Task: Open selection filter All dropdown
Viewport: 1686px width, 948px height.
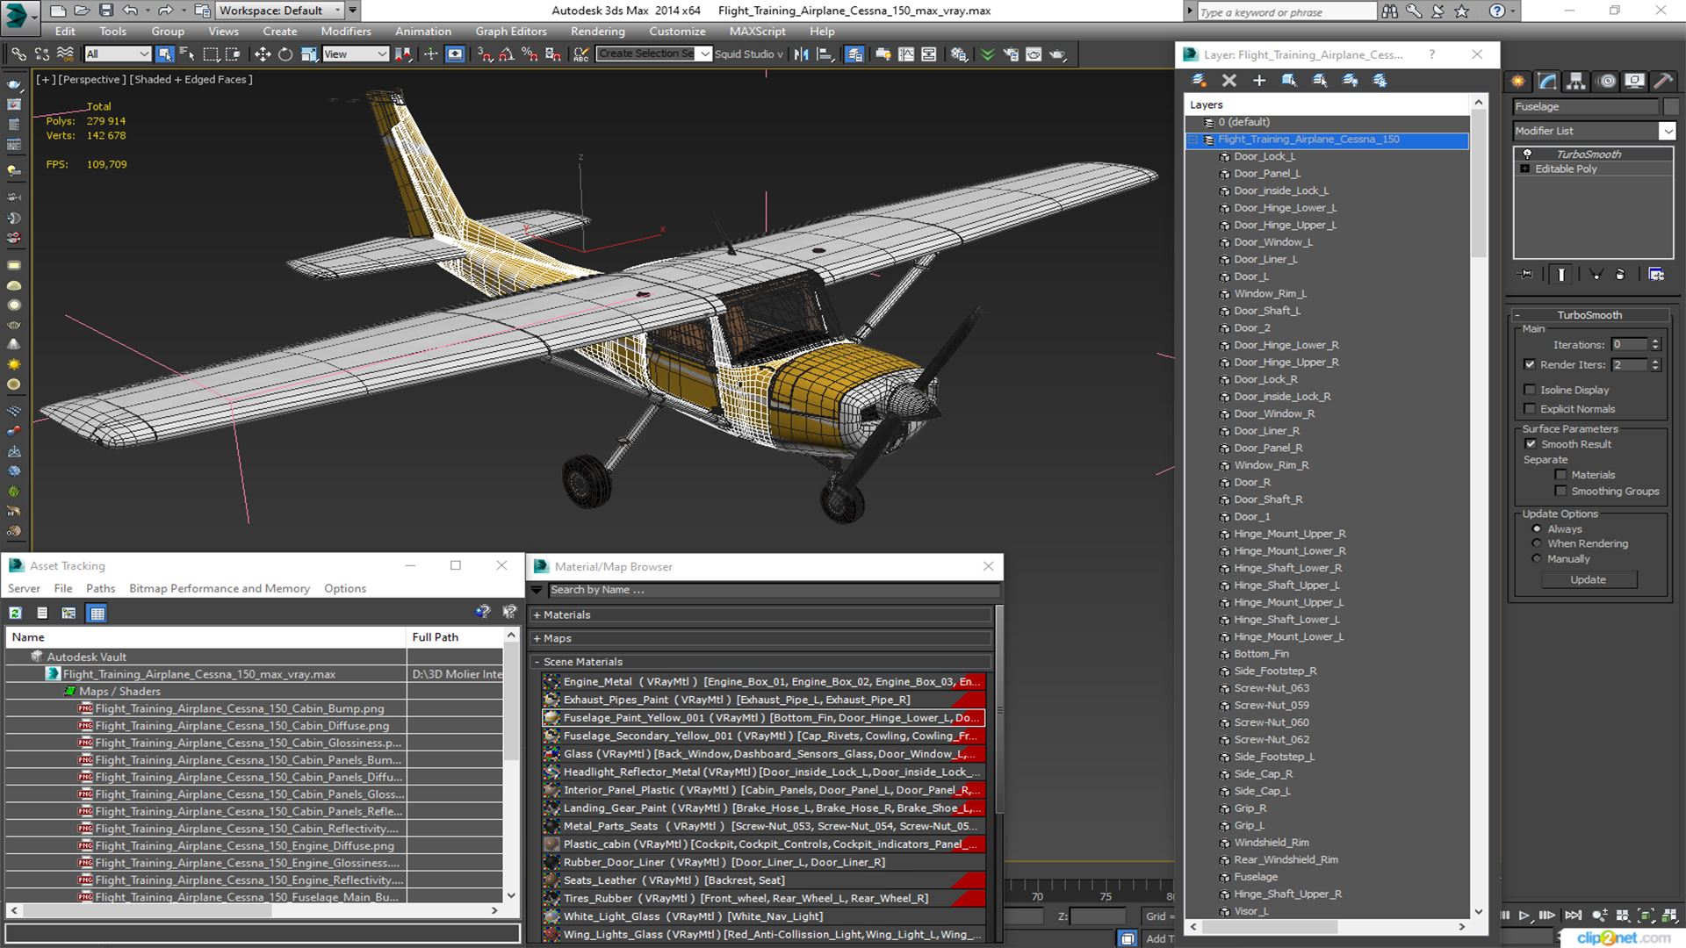Action: tap(118, 54)
